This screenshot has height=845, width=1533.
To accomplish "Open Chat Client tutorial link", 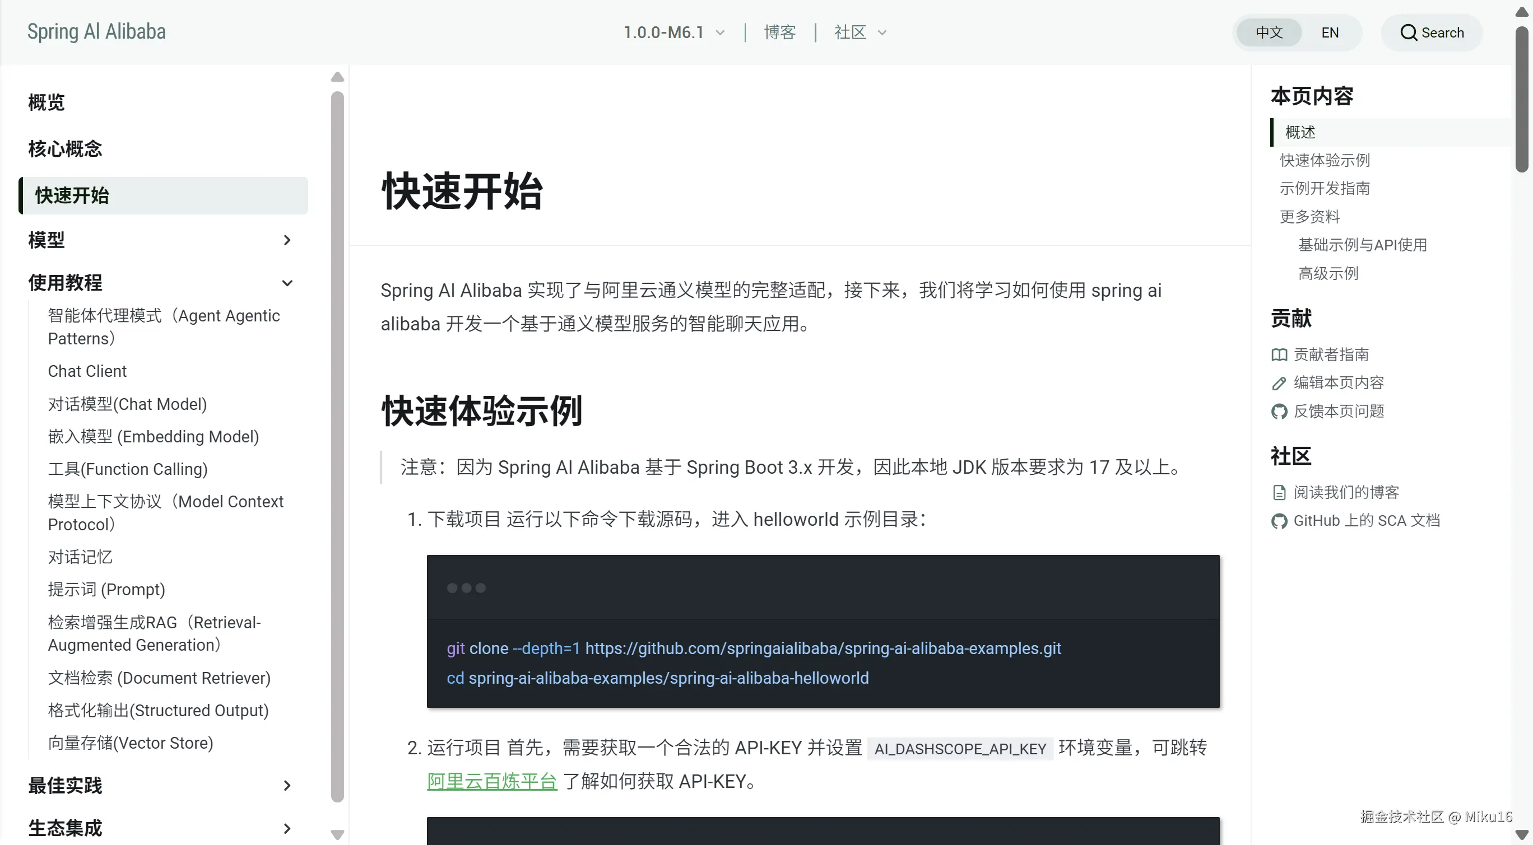I will pyautogui.click(x=87, y=371).
